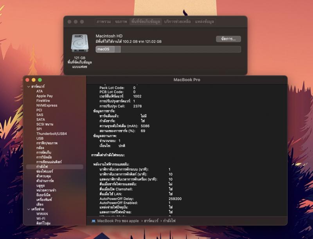The height and width of the screenshot is (239, 313).
Task: Open NVMExpress in the sidebar
Action: pyautogui.click(x=47, y=105)
